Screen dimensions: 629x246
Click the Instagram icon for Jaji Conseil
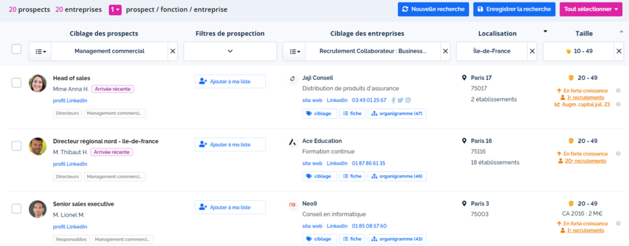tap(407, 100)
